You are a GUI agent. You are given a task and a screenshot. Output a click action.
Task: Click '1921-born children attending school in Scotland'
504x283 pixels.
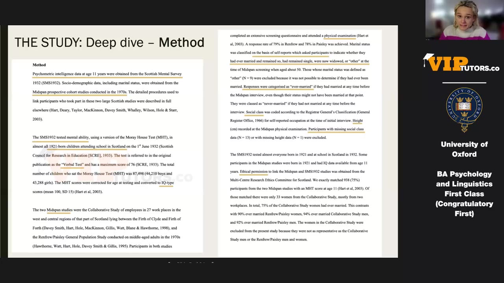[87, 146]
